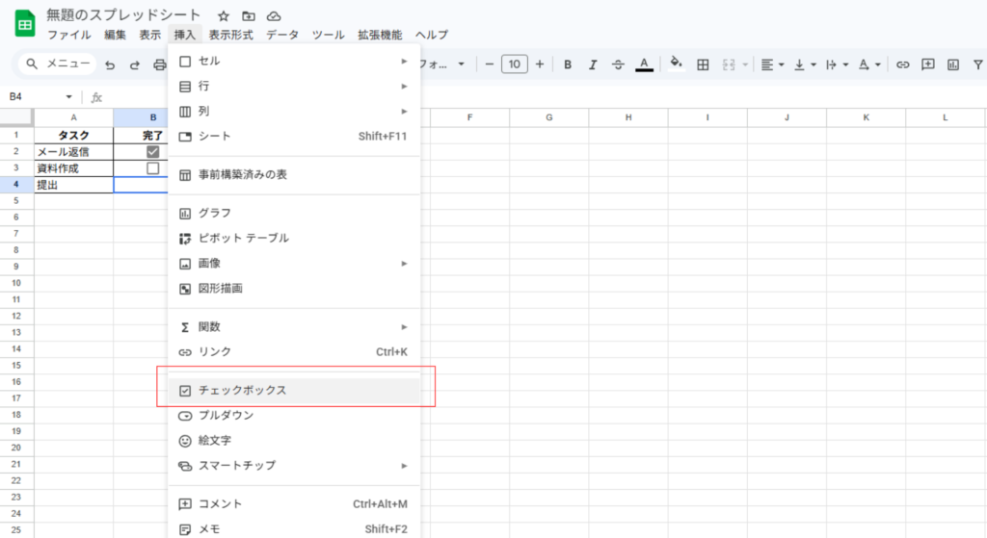This screenshot has height=538, width=987.
Task: Insert 絵文字
Action: (294, 441)
